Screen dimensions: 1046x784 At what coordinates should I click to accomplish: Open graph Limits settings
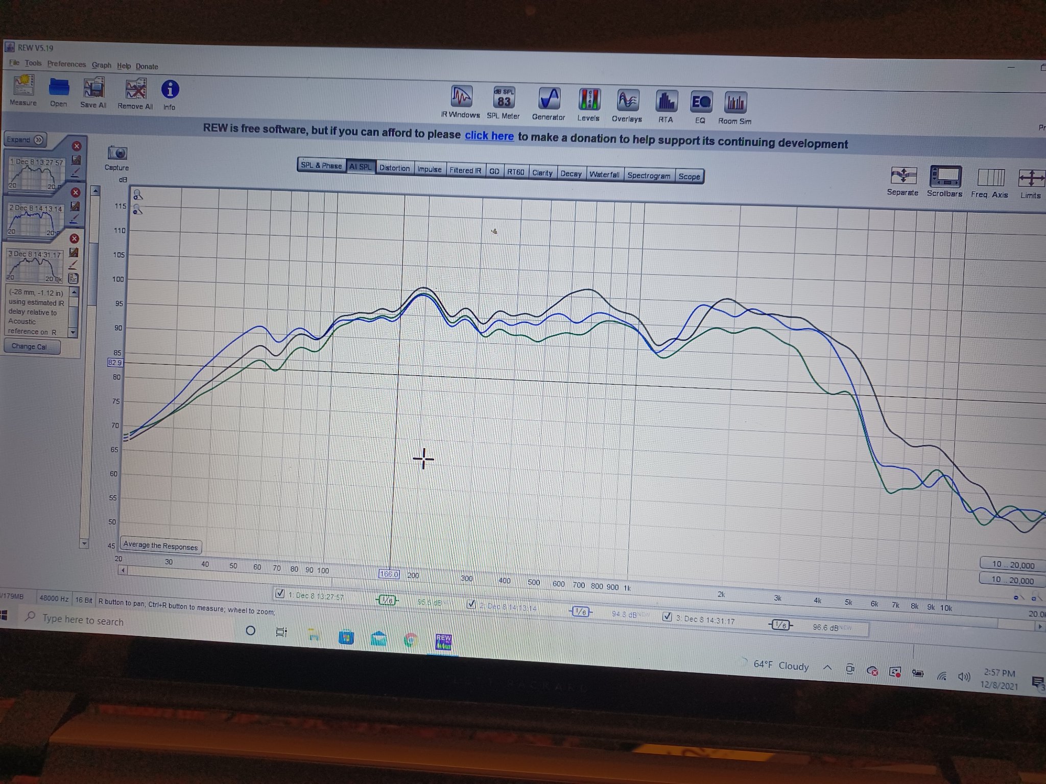[1031, 184]
